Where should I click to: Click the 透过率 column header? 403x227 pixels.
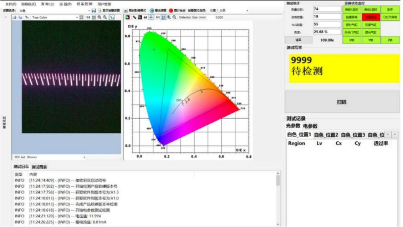pos(381,143)
